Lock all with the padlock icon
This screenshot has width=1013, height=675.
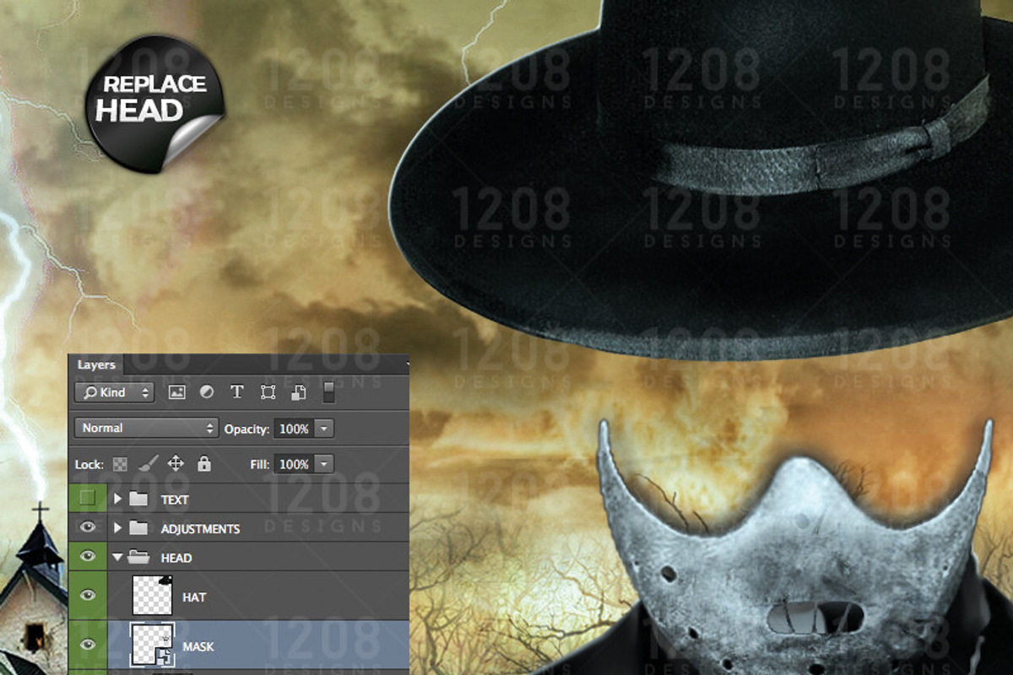click(203, 463)
